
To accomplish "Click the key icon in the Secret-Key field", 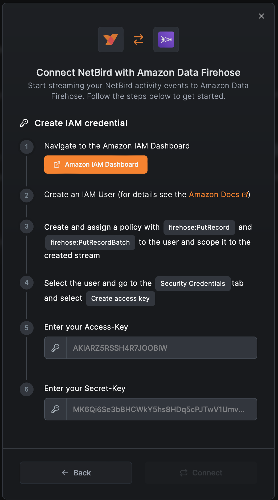I will (x=55, y=409).
